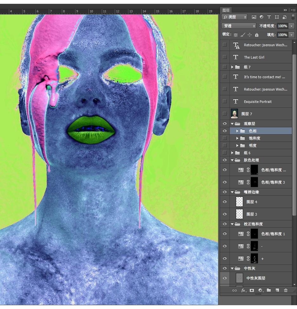Filter layers by pixel layers icon
The image size is (297, 309).
(x=254, y=17)
